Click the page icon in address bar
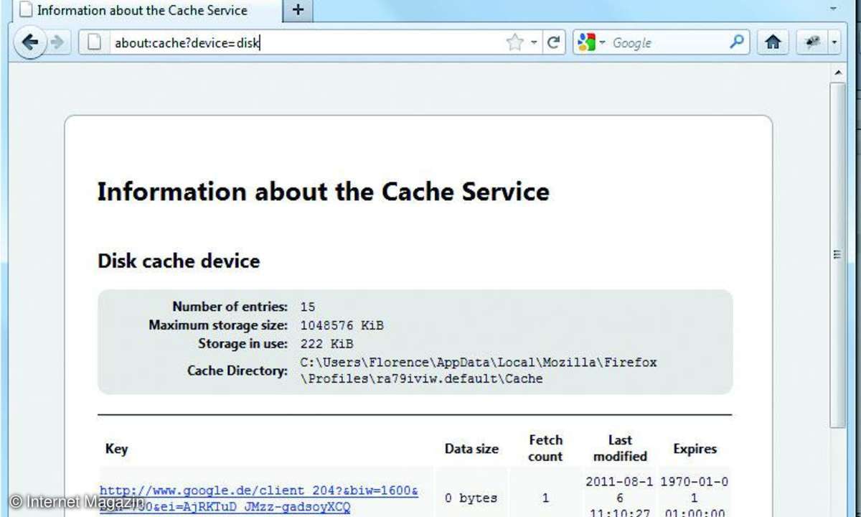The width and height of the screenshot is (861, 517). [x=93, y=42]
